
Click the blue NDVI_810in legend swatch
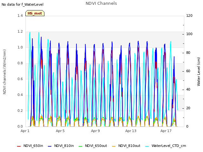click(x=50, y=146)
